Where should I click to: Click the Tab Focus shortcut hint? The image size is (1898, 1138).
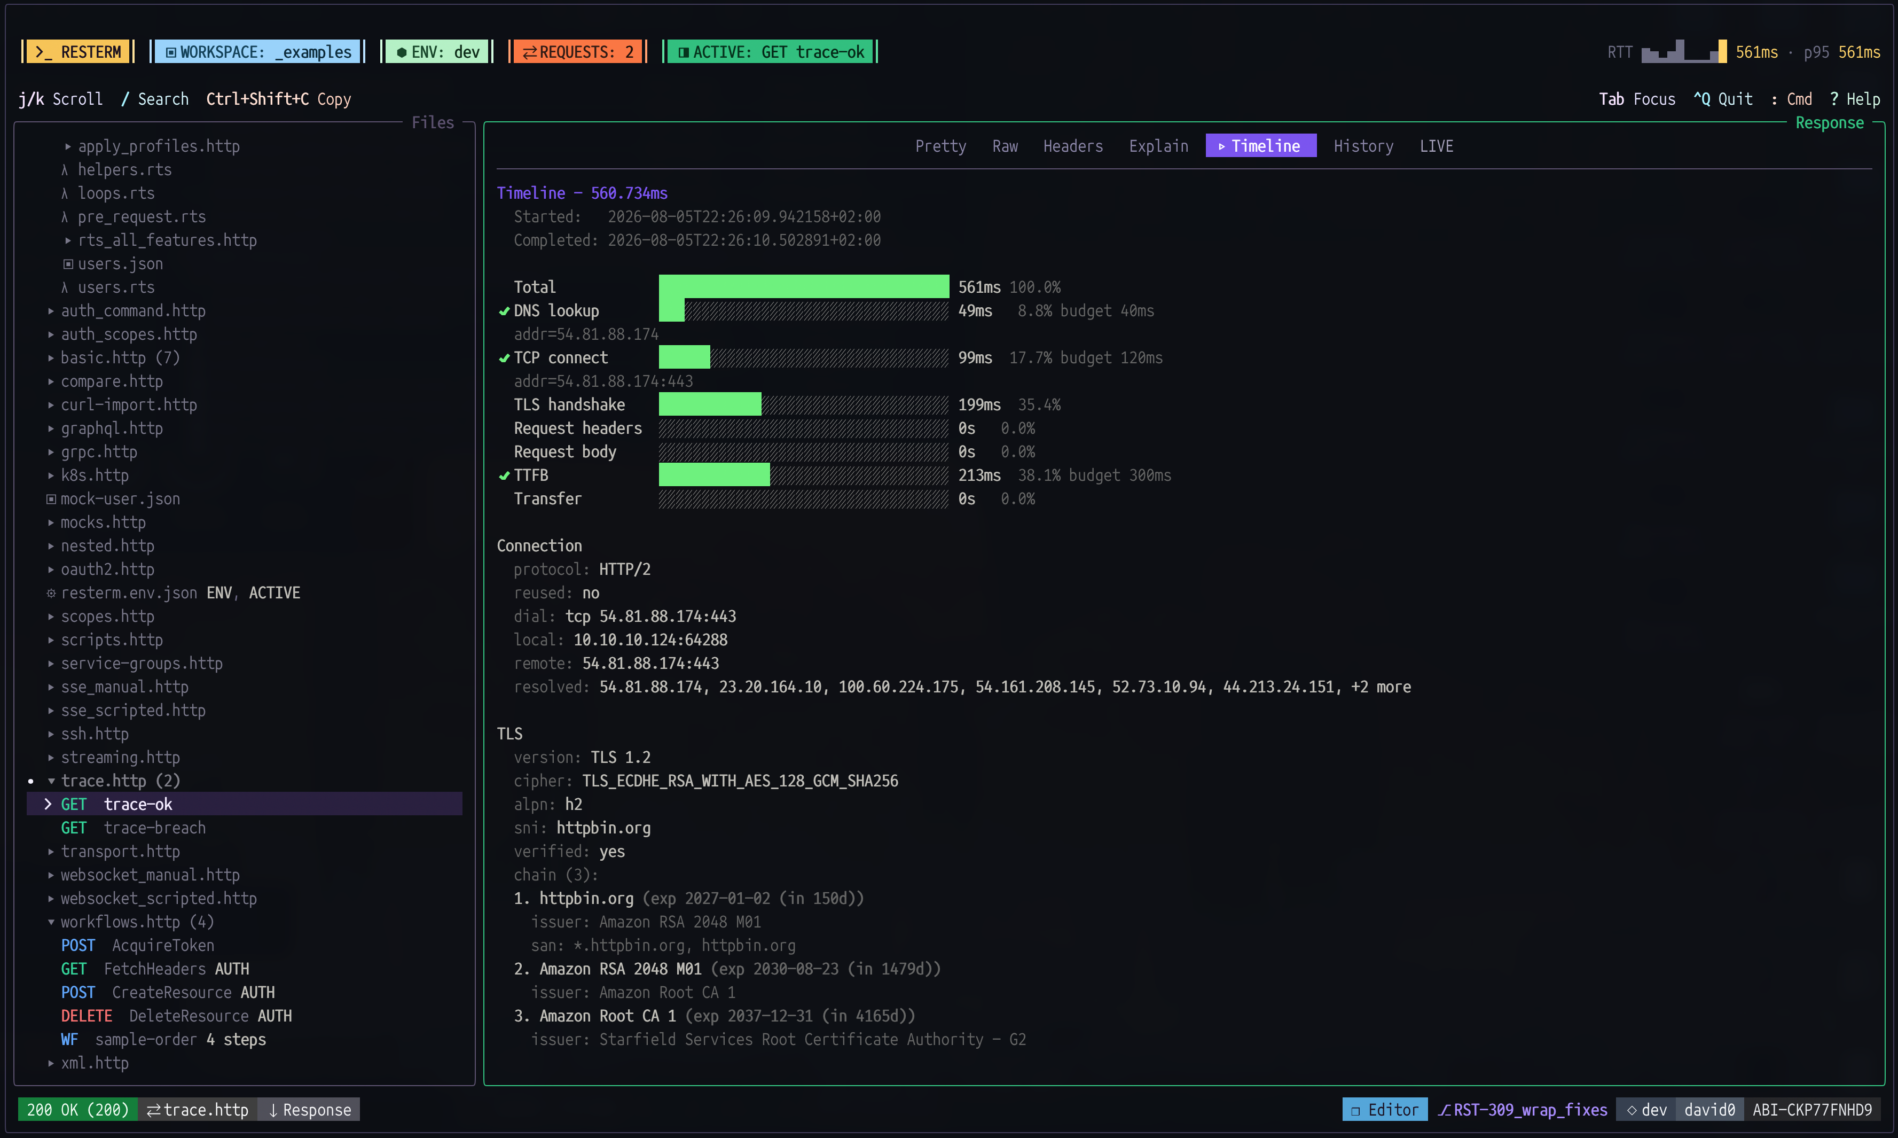click(x=1637, y=99)
